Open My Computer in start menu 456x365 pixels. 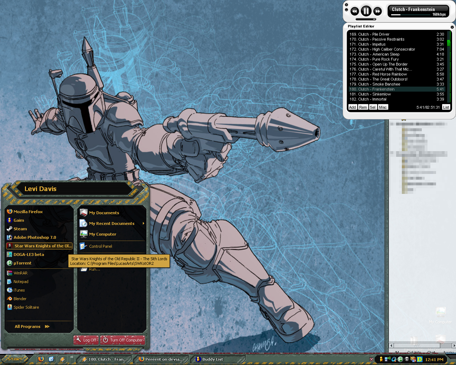pos(112,234)
